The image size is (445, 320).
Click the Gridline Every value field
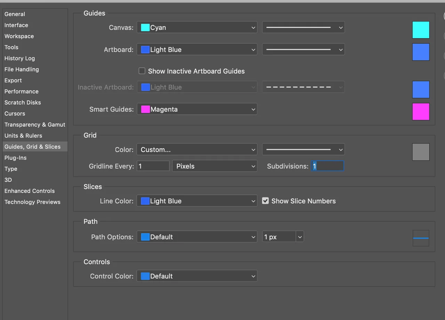tap(153, 166)
